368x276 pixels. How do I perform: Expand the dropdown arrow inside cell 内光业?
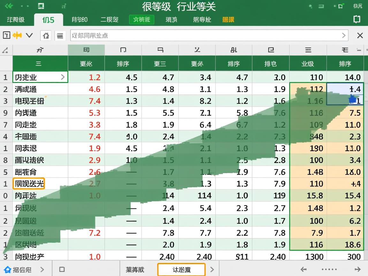[63, 77]
